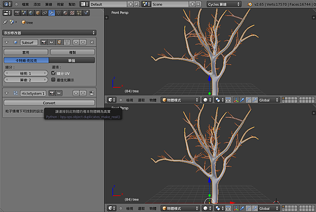Viewport: 316px width, 212px height.
Task: Click the Convert button
Action: 49,103
